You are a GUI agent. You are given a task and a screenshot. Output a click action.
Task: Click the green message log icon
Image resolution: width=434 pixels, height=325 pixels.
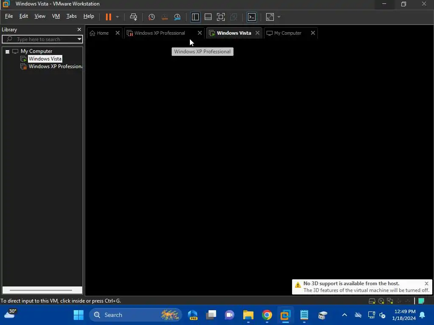[x=421, y=301]
